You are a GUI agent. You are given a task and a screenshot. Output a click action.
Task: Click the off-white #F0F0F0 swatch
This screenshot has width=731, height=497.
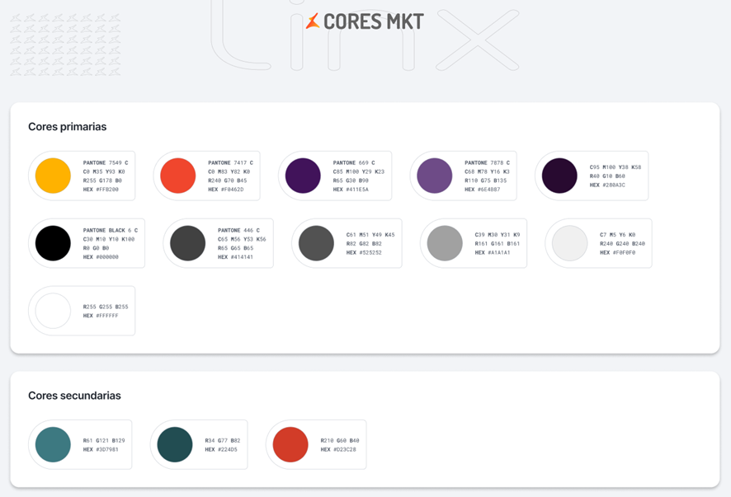[x=569, y=243]
